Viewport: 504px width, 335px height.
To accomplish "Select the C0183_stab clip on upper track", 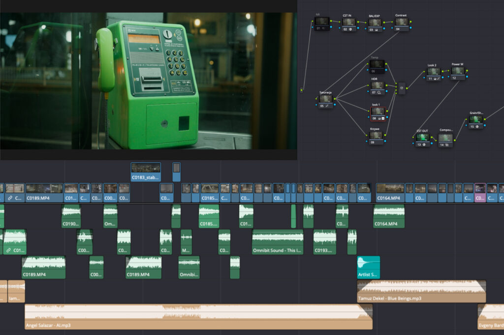I will click(146, 172).
